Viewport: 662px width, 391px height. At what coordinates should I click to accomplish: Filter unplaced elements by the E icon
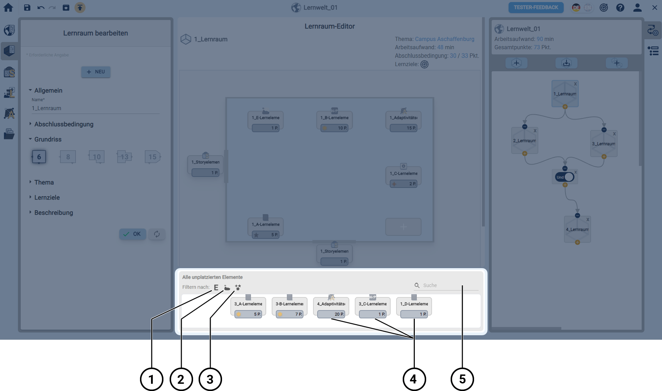click(x=216, y=287)
